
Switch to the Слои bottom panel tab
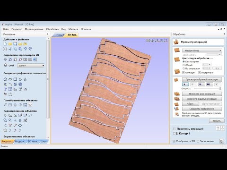pyautogui.click(x=44, y=141)
